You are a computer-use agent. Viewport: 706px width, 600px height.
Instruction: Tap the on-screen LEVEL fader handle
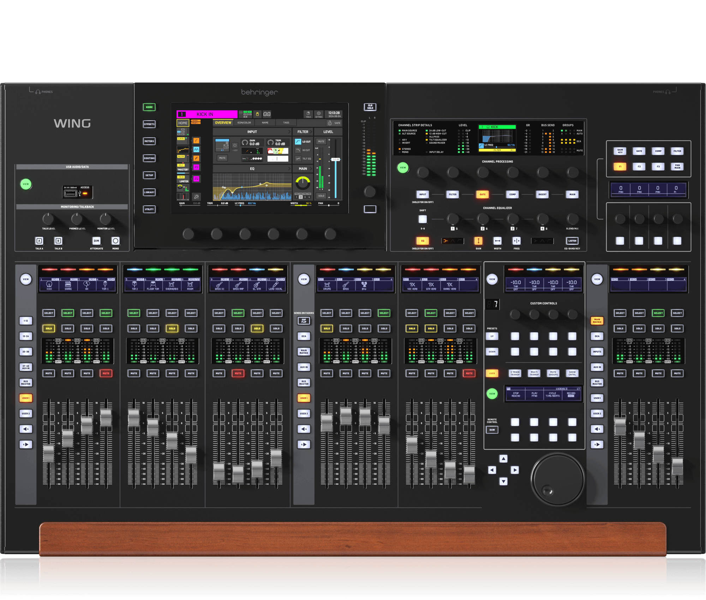335,160
